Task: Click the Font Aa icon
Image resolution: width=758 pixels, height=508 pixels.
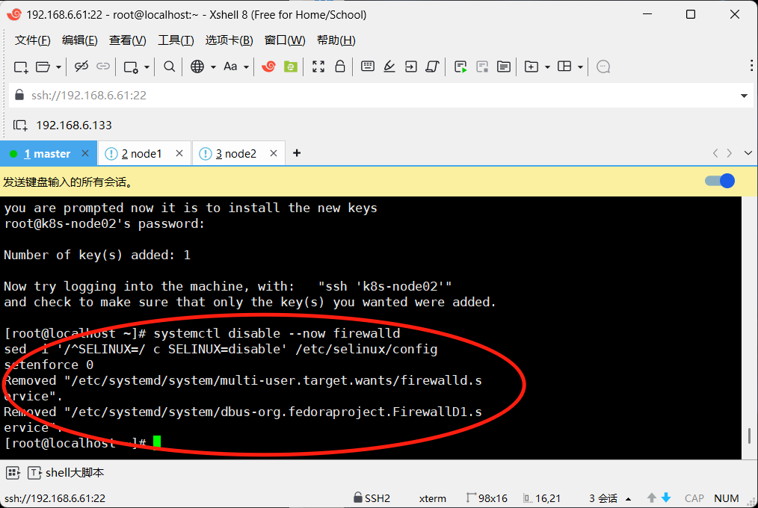Action: point(230,66)
